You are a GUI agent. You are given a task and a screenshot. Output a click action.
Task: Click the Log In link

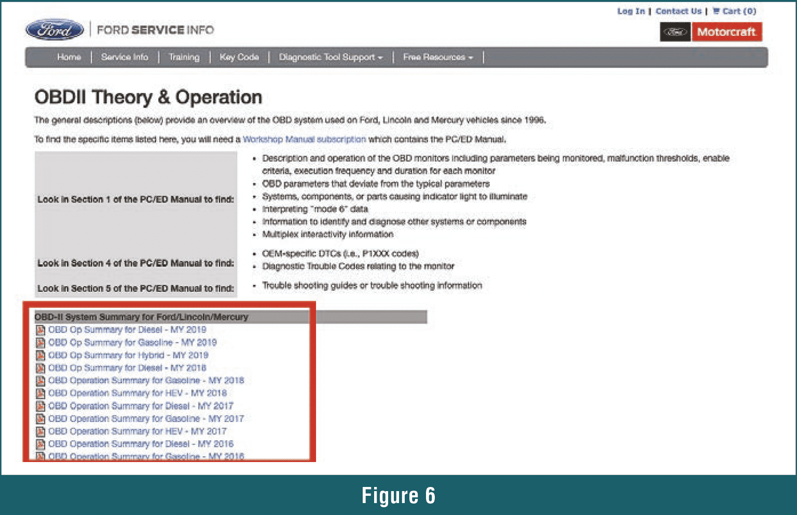pos(631,11)
